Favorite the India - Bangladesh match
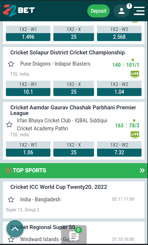148x245 pixels. tap(11, 200)
